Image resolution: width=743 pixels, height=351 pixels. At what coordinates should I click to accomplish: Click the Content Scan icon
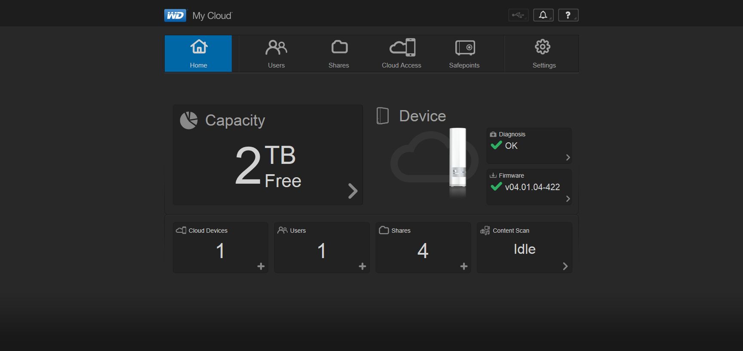[x=485, y=231]
